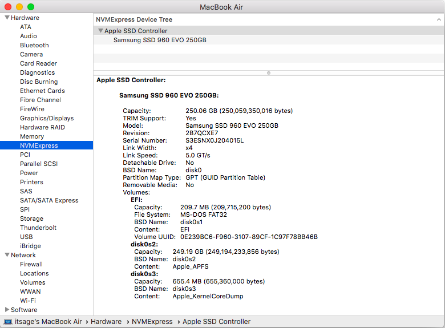445x328 pixels.
Task: Click the Link Speed value 5.0 GT/s
Action: 198,155
